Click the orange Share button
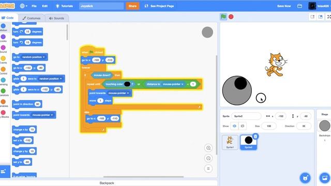The image size is (331, 186). pyautogui.click(x=132, y=6)
